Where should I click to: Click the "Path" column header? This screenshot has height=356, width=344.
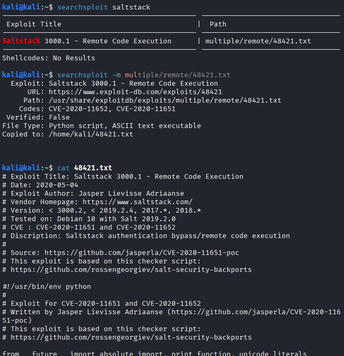218,24
